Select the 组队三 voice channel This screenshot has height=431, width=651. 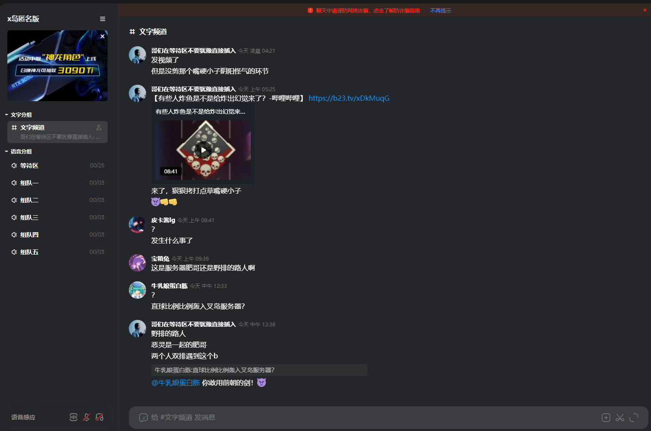(57, 217)
